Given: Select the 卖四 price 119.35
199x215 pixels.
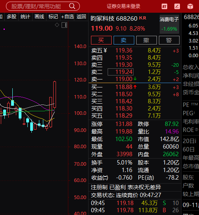Looking at the screenshot, I should [x=124, y=58].
